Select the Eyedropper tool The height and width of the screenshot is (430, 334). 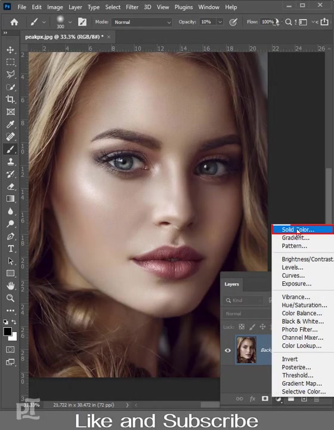pyautogui.click(x=10, y=124)
